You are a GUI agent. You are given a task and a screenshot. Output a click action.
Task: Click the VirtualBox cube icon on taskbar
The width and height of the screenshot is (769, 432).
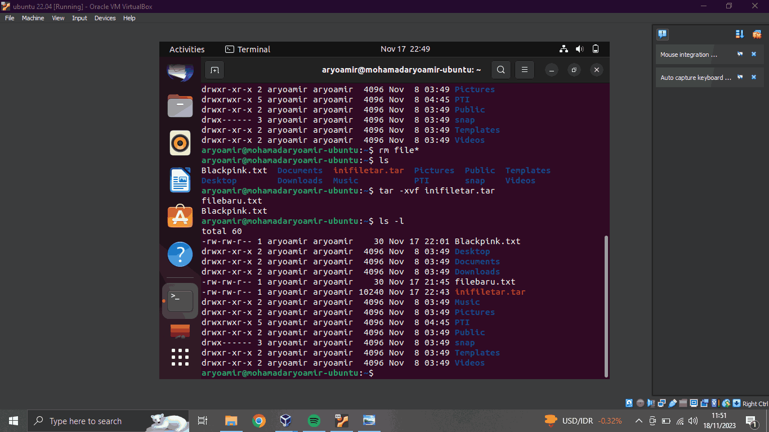[x=287, y=421]
